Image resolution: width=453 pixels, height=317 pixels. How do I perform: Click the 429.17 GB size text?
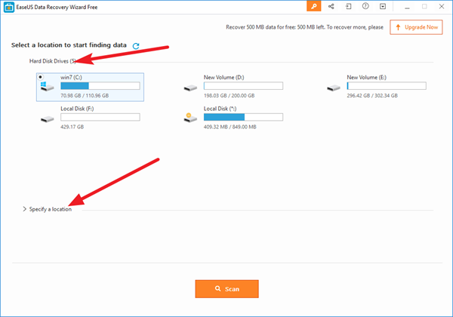click(x=72, y=127)
